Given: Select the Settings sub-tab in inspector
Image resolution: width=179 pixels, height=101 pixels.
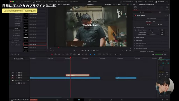Looking at the screenshot, I should [x=160, y=12].
